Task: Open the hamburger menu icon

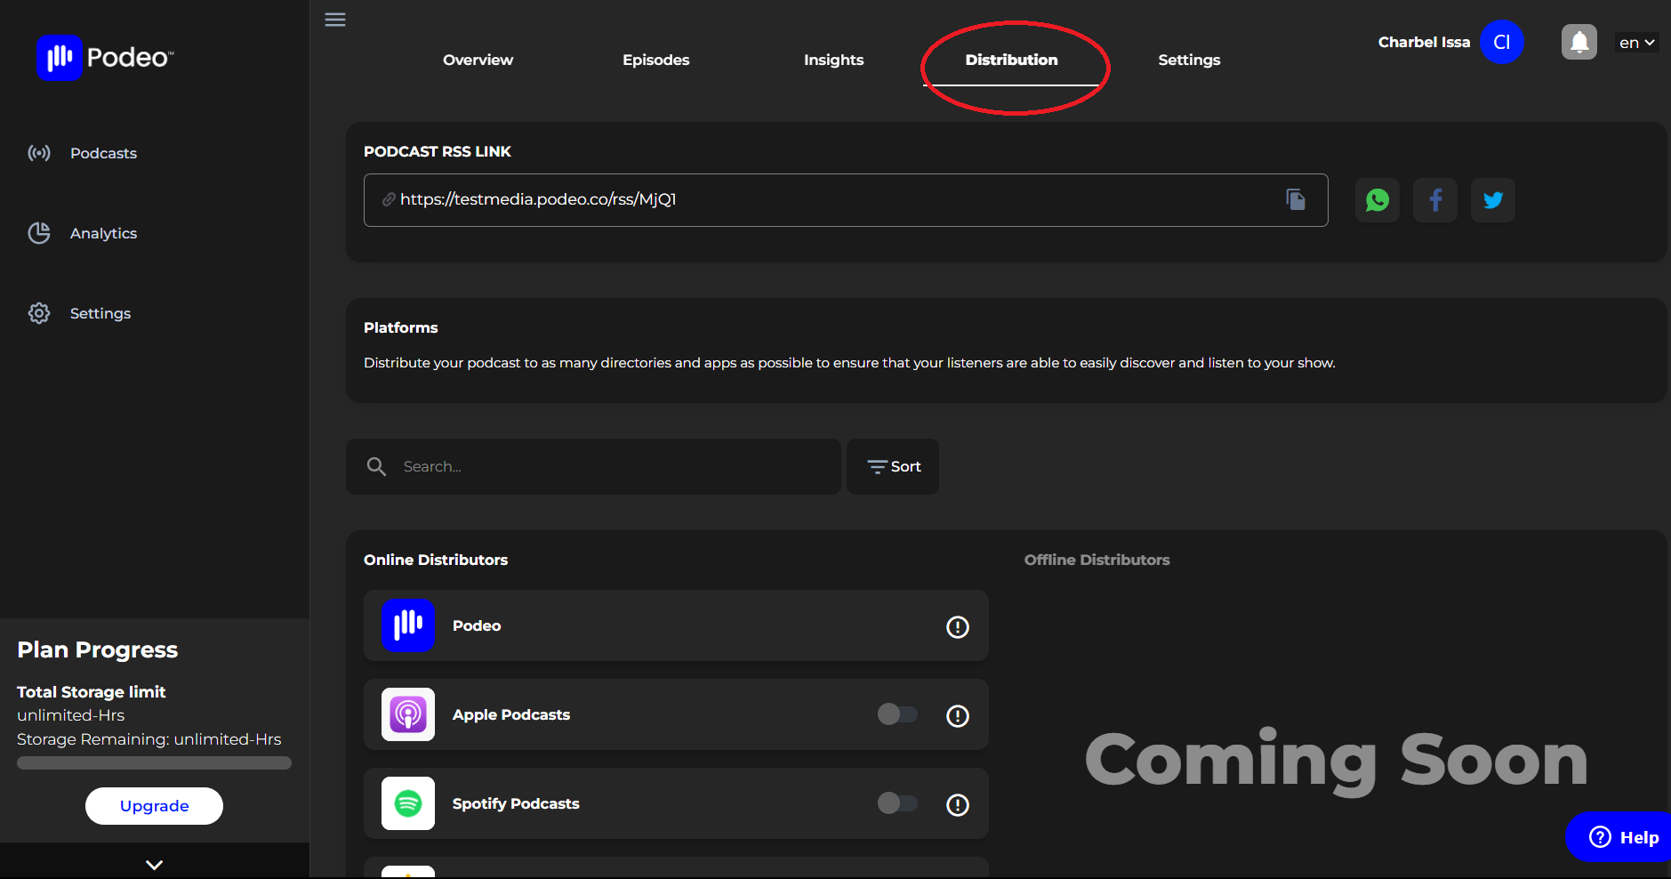Action: pos(335,20)
